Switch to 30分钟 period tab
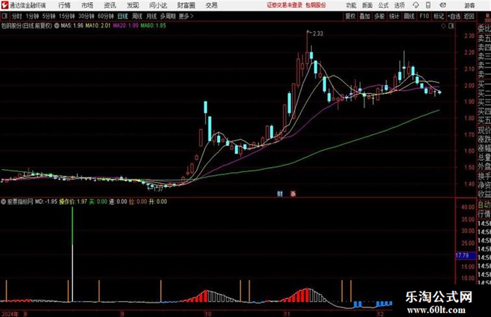The width and height of the screenshot is (491, 317). (x=86, y=16)
